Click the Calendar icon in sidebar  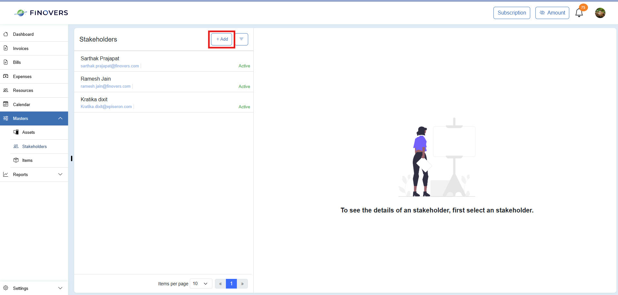(x=5, y=104)
